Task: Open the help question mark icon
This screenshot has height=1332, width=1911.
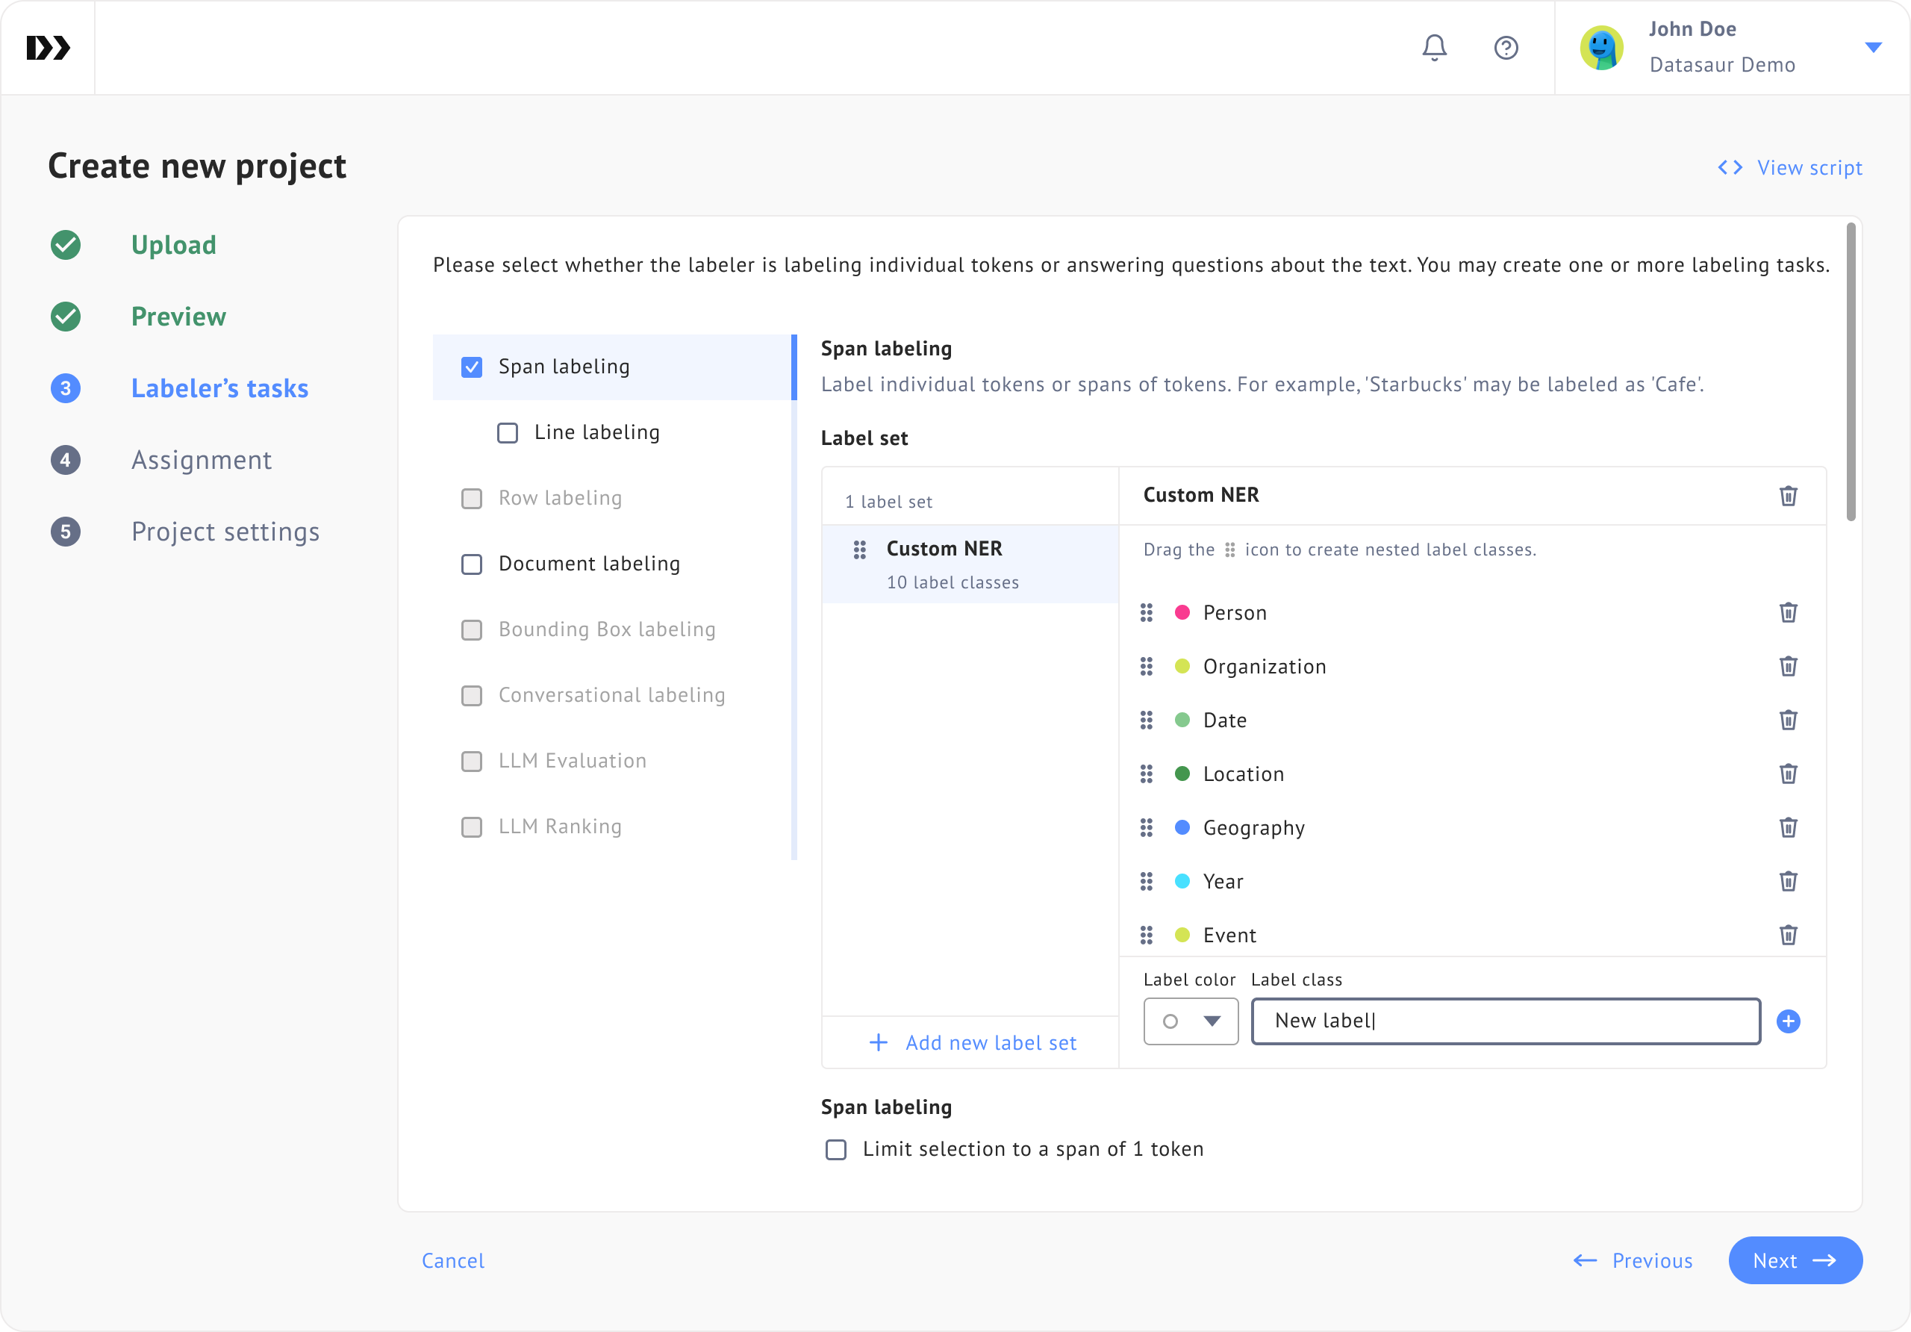Action: [x=1506, y=48]
